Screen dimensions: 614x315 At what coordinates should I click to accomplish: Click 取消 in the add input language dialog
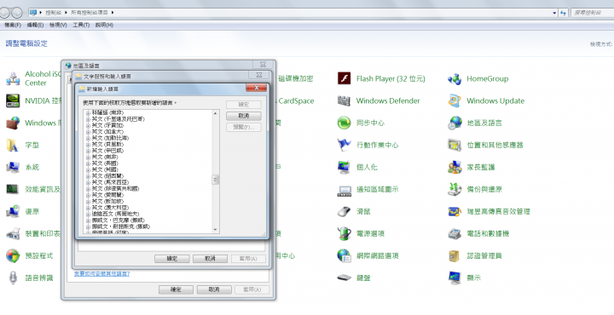click(244, 116)
